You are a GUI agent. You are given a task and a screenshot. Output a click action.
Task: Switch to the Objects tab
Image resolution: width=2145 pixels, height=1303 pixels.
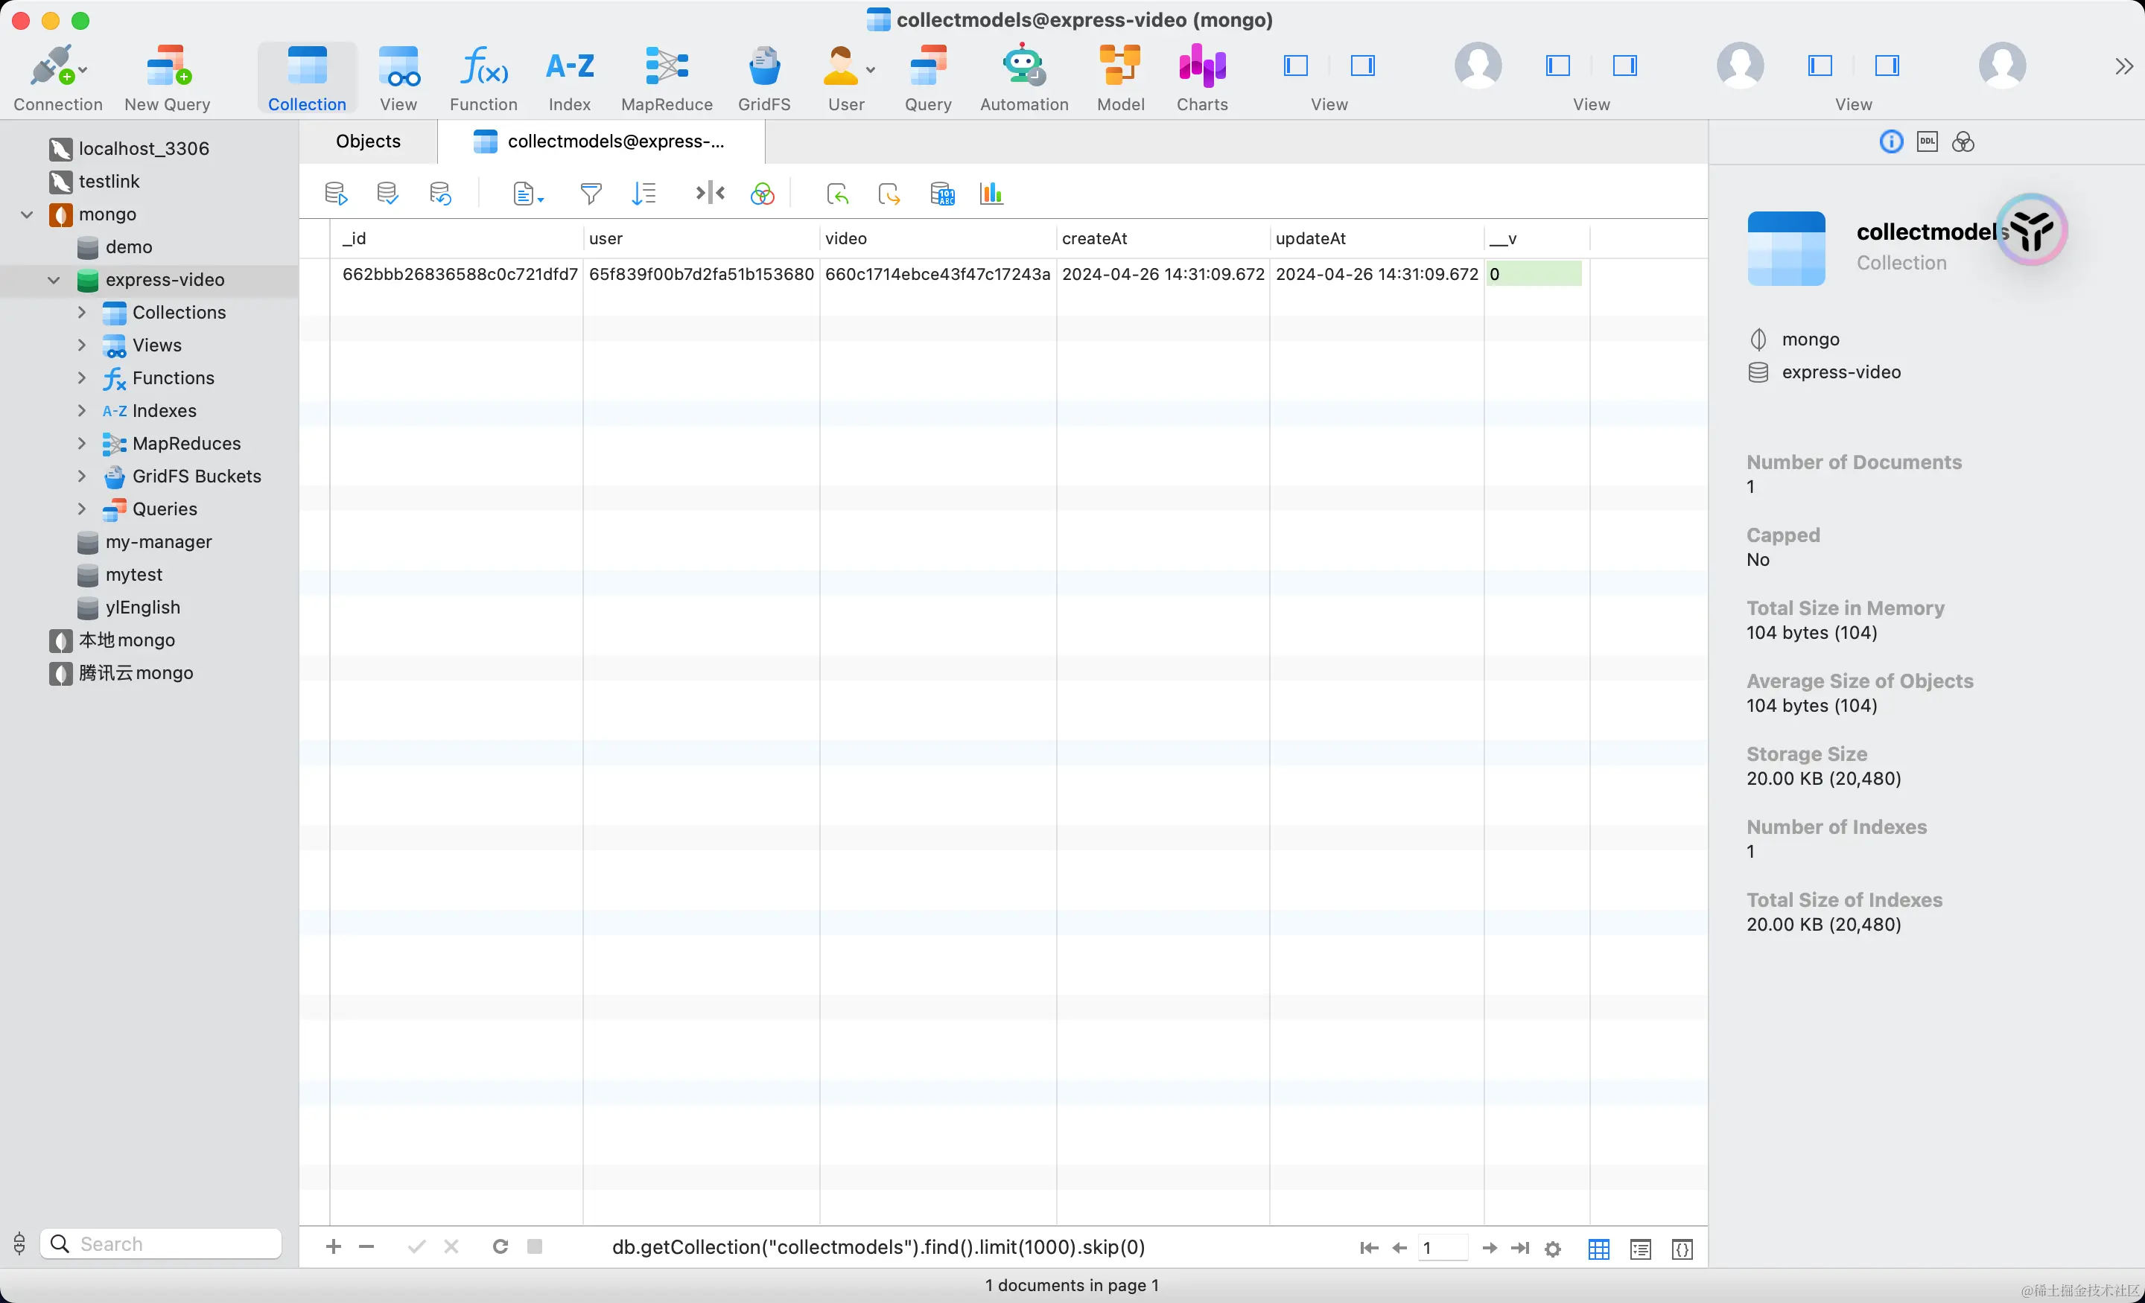(x=367, y=141)
